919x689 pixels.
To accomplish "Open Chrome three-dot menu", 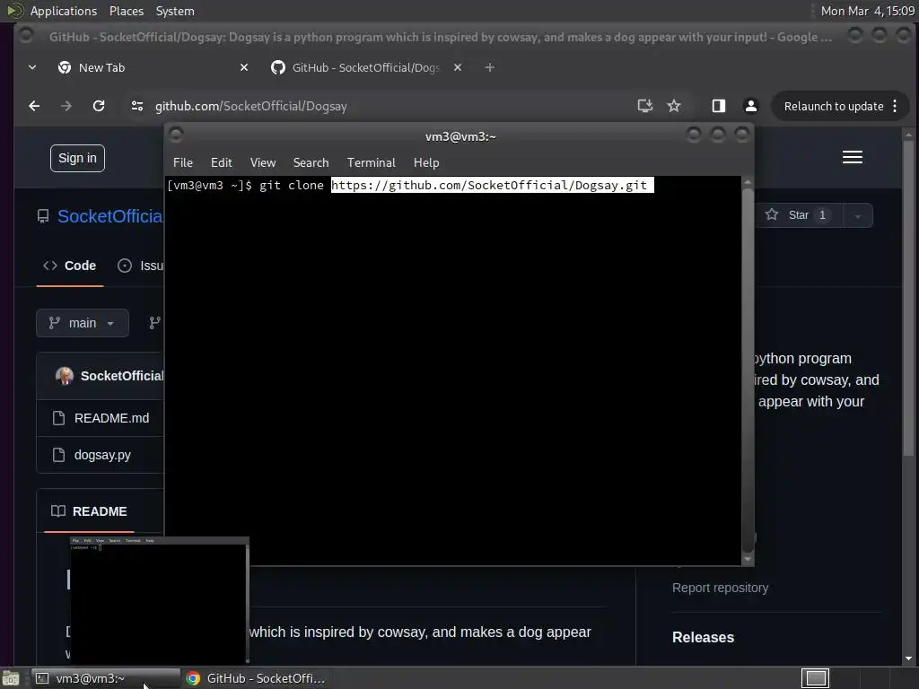I will pyautogui.click(x=895, y=106).
